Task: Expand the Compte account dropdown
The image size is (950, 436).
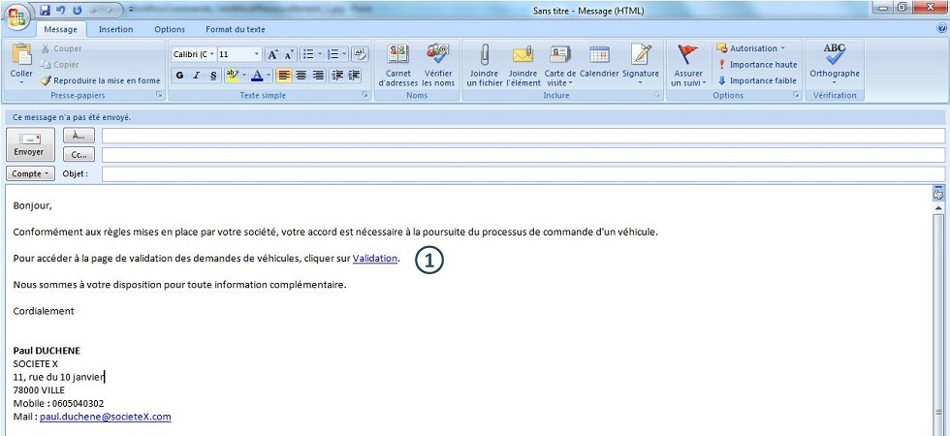Action: [x=29, y=173]
